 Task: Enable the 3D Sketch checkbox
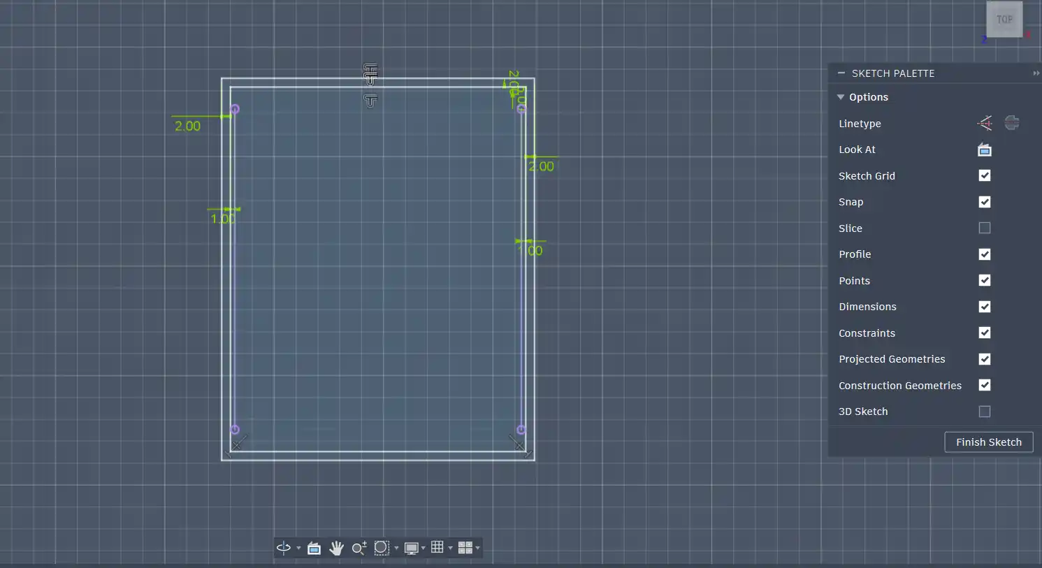click(x=985, y=412)
